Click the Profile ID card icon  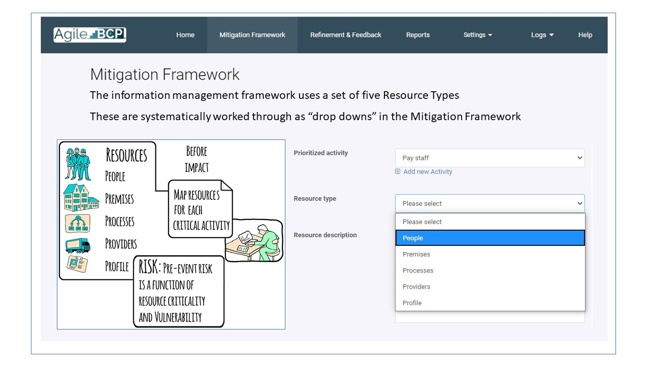click(x=77, y=264)
